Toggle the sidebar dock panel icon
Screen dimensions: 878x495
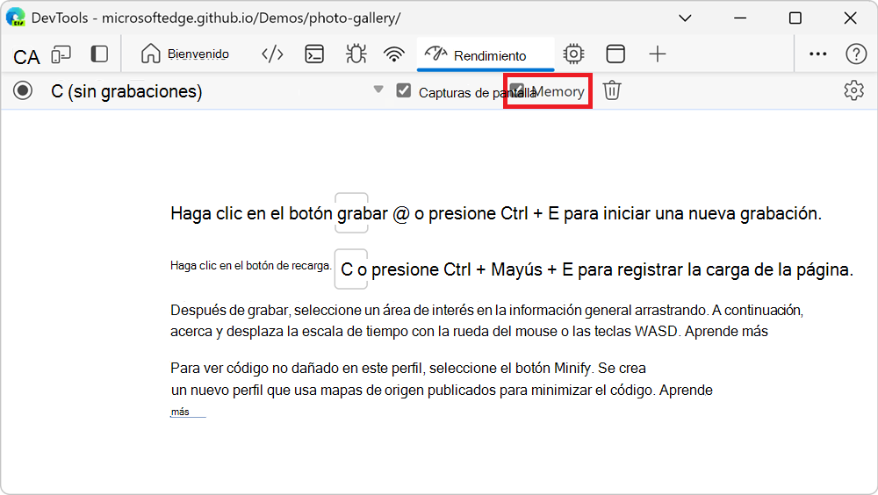[x=99, y=54]
